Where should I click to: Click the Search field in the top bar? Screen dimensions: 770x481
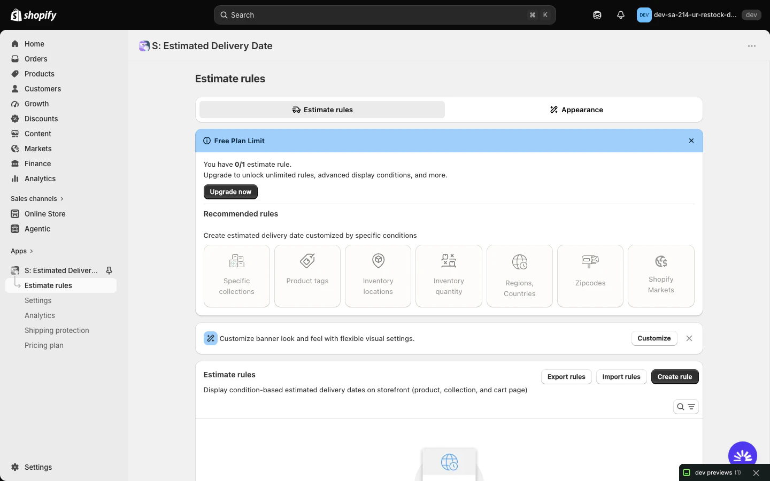point(385,15)
